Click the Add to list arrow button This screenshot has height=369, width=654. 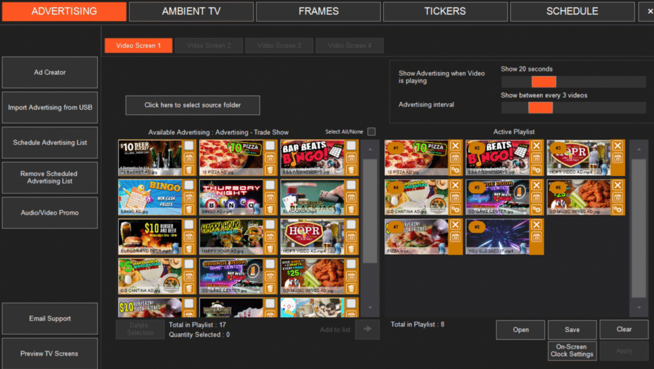(367, 329)
